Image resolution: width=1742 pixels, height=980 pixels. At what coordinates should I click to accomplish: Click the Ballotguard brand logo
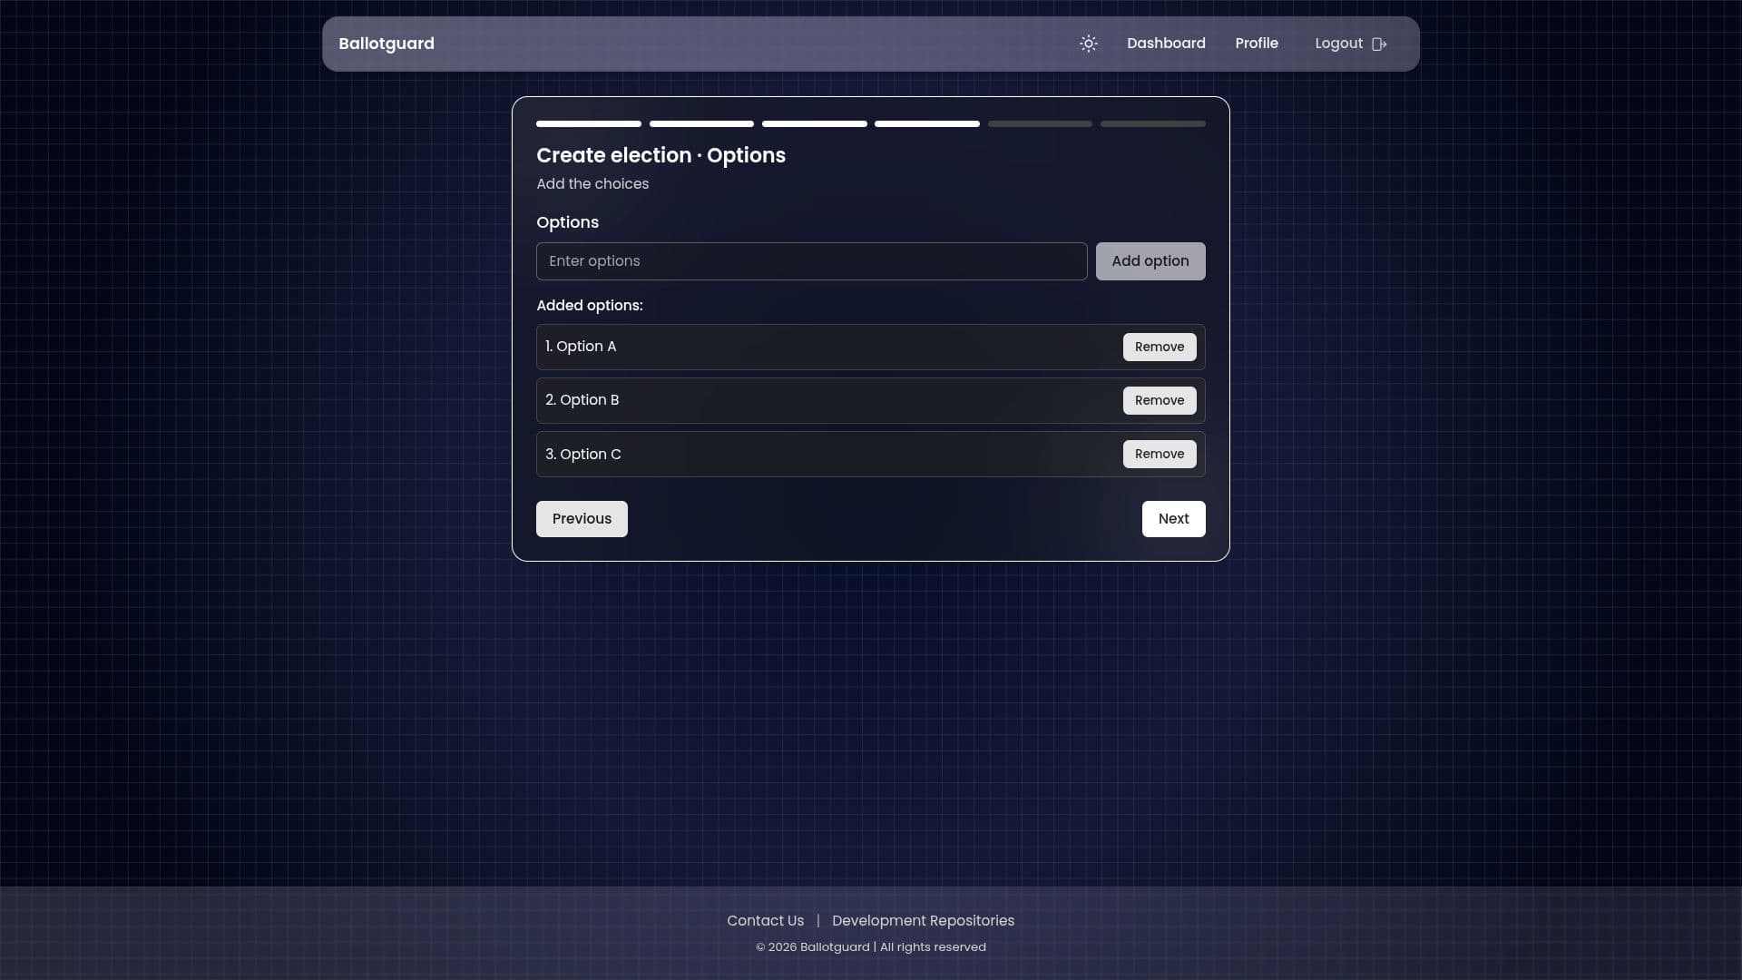[x=386, y=44]
